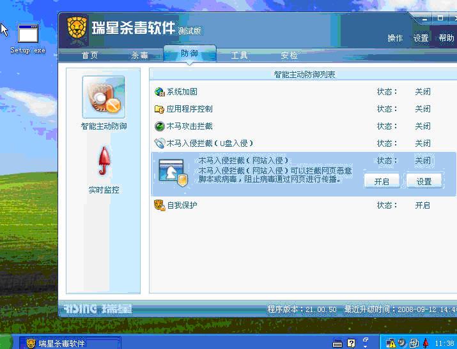Select the 系统加固 row text
The width and height of the screenshot is (457, 349).
click(182, 92)
